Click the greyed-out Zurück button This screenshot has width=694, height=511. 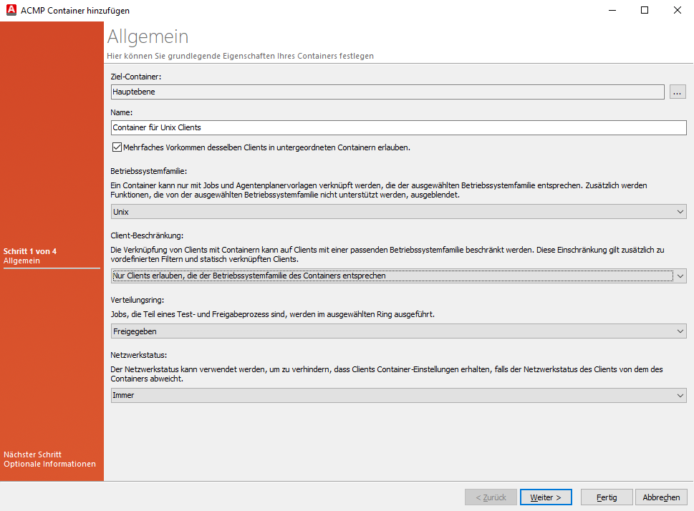click(x=490, y=497)
